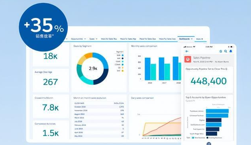This screenshot has width=251, height=145.
Task: Click the 2.9k donut chart center
Action: coord(93,69)
